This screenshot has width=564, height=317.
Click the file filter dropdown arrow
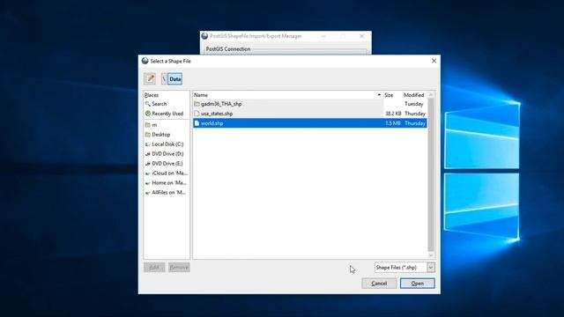click(x=431, y=268)
